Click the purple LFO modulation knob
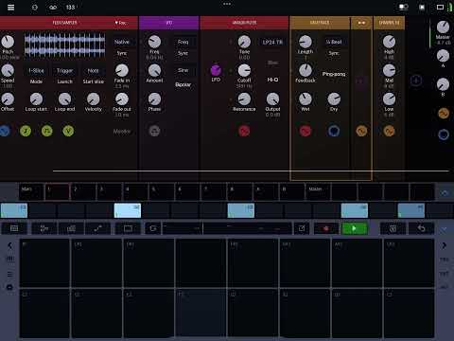454x341 pixels. click(x=216, y=70)
